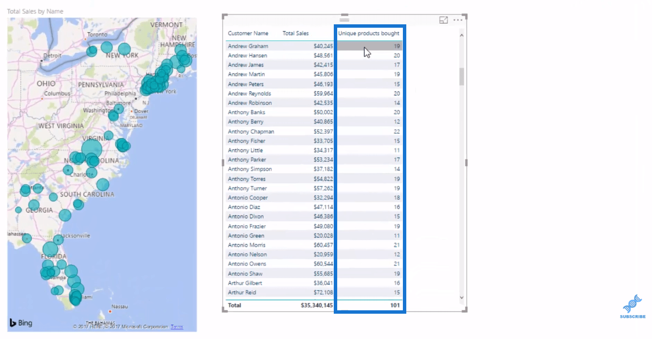Click the table's vertical scrollbar thumb
Viewport: 652px width, 339px height.
(x=462, y=76)
